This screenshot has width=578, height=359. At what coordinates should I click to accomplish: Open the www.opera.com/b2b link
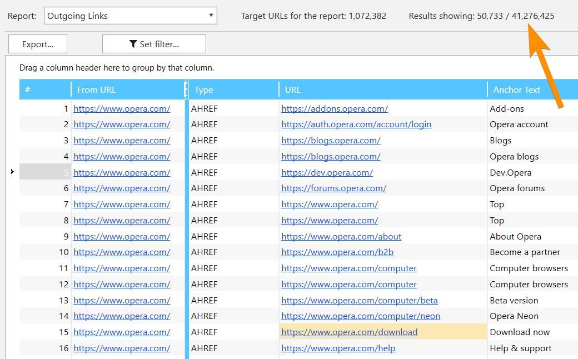point(337,252)
